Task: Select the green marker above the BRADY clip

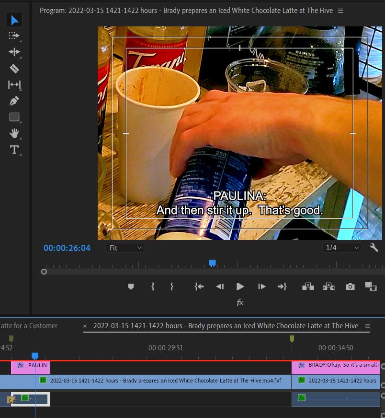Action: (292, 338)
